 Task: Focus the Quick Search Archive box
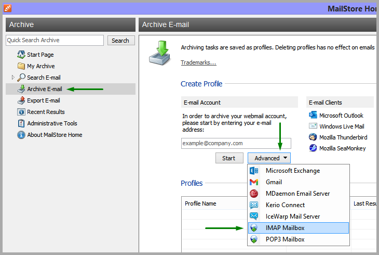55,41
